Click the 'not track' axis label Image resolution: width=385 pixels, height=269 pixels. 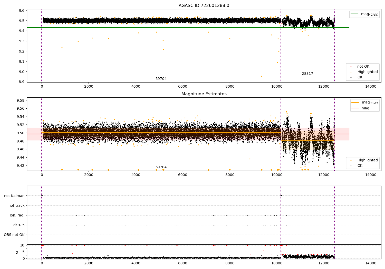[16, 206]
